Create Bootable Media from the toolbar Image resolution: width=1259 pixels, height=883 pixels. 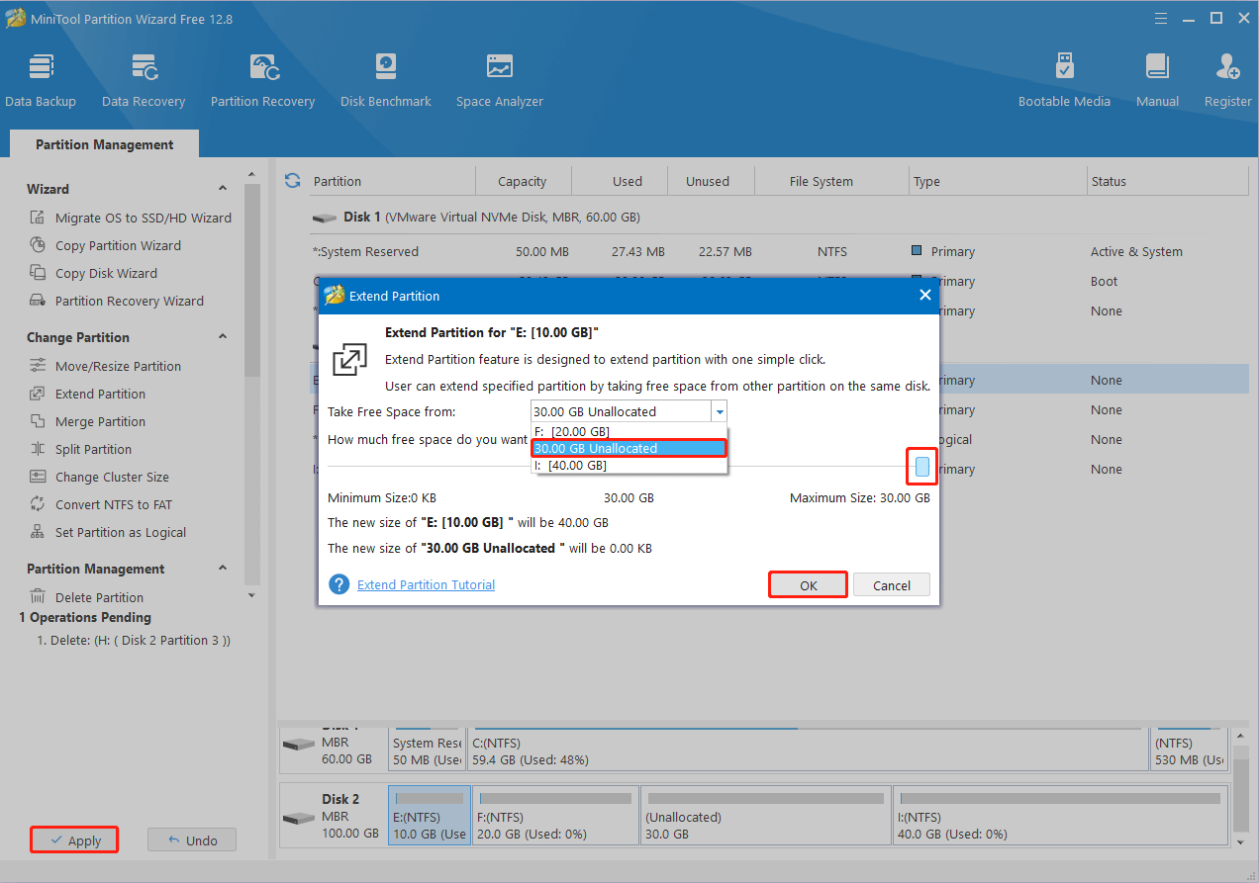[x=1064, y=81]
